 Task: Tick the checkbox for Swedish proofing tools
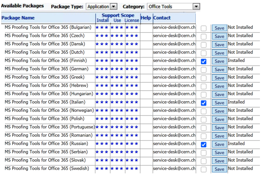[x=204, y=169]
